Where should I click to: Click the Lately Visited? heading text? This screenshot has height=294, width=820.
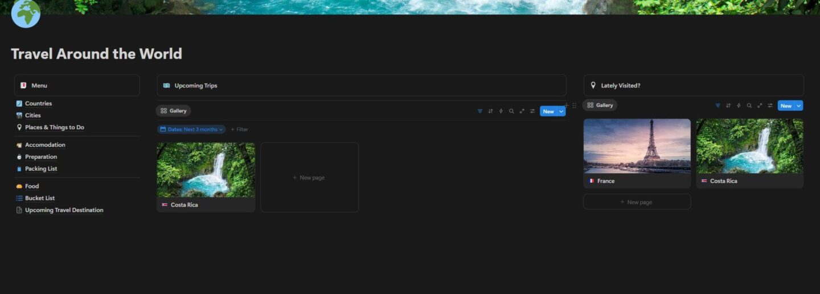click(x=621, y=86)
